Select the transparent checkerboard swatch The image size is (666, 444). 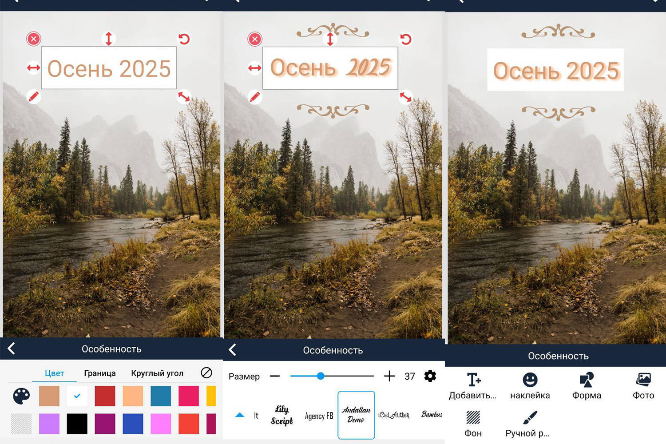(21, 424)
